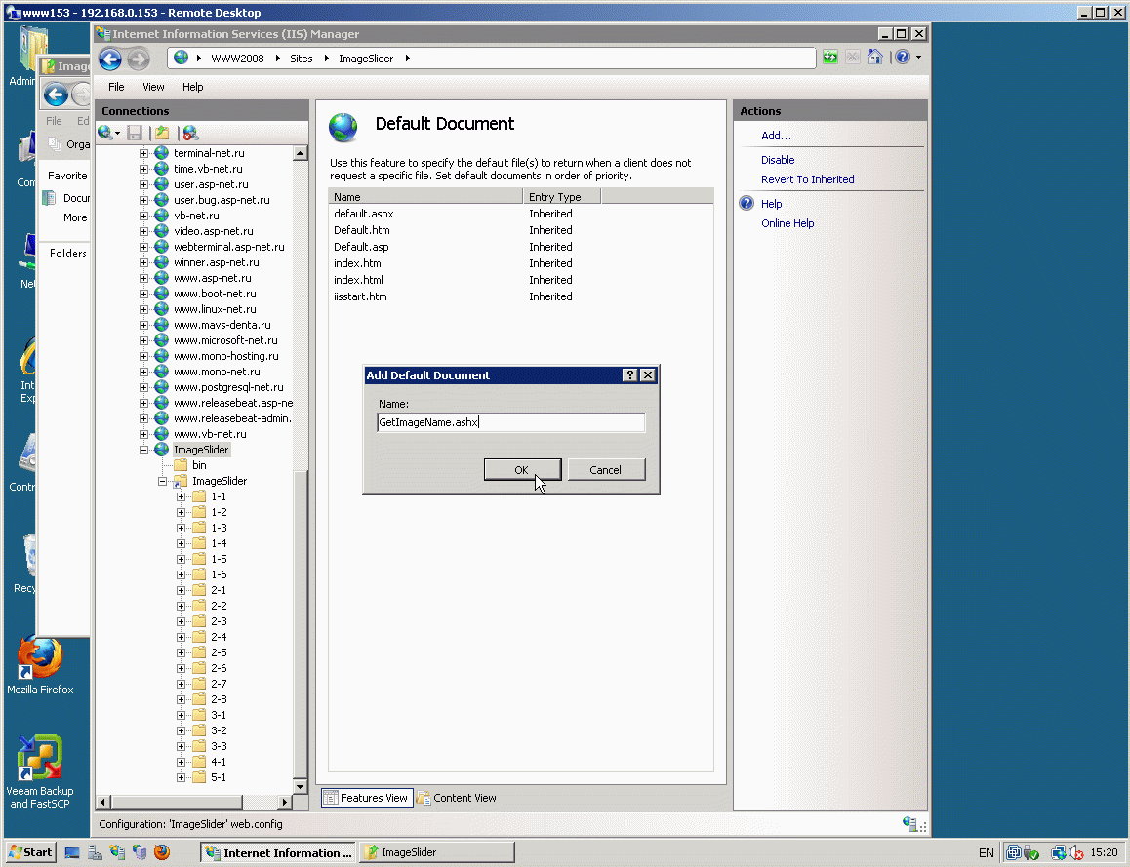Click WWW2008 in the breadcrumb path
The image size is (1130, 867).
[x=237, y=59]
